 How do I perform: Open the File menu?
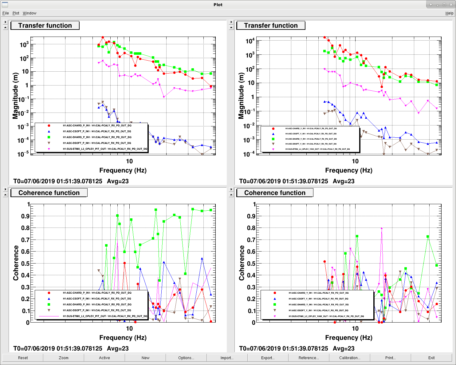click(6, 13)
